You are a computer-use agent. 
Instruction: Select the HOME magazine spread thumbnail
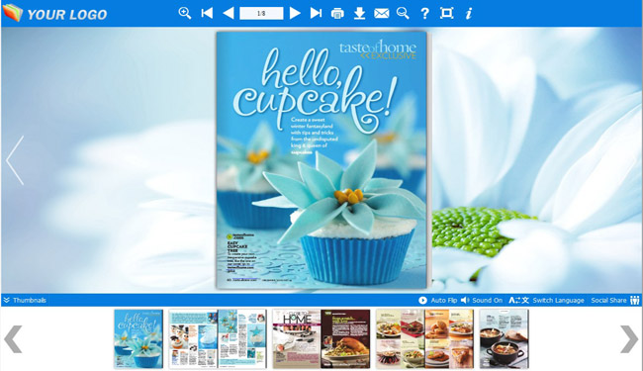(x=321, y=338)
